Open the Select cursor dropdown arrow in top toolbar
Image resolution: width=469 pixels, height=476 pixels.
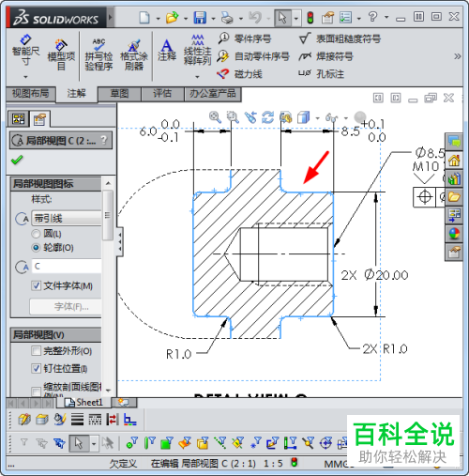[295, 19]
